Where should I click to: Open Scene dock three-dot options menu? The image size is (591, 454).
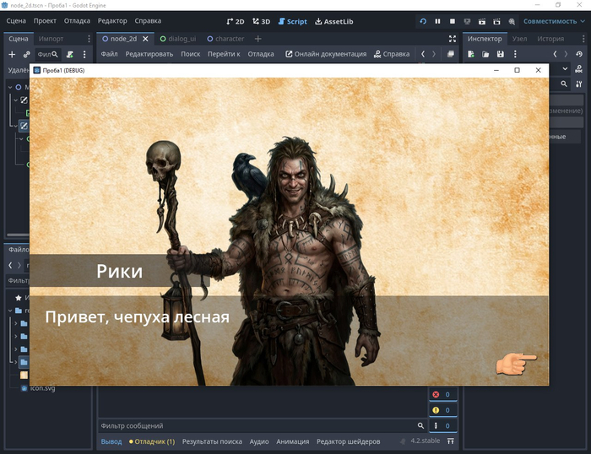pos(84,54)
